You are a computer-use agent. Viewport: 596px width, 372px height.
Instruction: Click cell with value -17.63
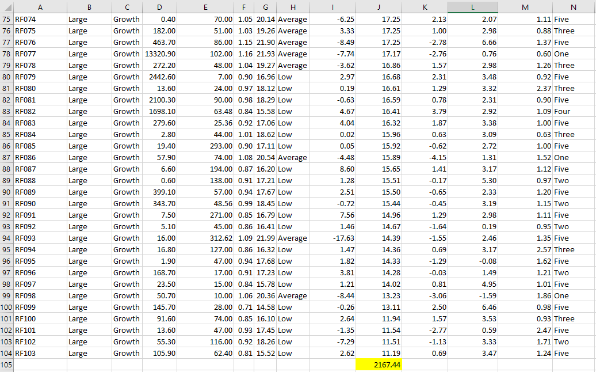click(333, 238)
